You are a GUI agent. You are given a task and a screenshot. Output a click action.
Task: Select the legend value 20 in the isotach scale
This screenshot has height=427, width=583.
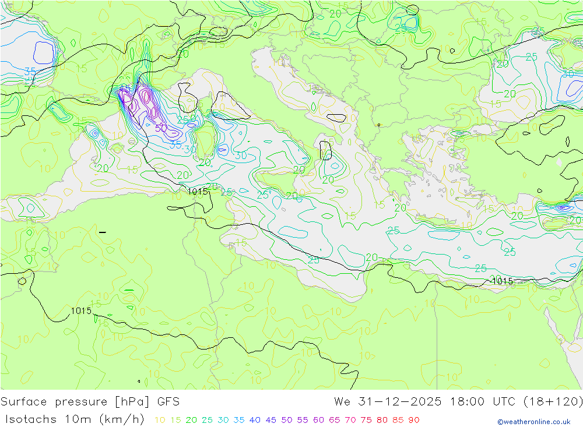tap(191, 420)
